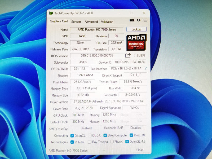Viewport: 212px width, 159px height.
Task: Click the BIOS export share icon
Action: (x=128, y=55)
